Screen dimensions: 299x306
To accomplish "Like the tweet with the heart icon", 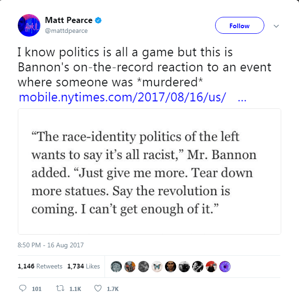I will coord(98,289).
